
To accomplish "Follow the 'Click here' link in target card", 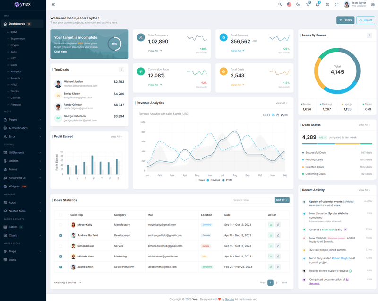I will click(x=60, y=52).
